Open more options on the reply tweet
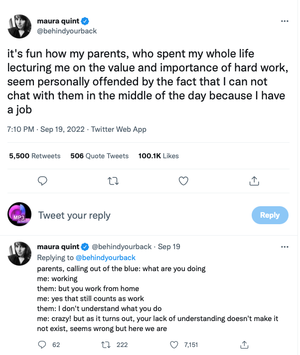 (x=285, y=247)
